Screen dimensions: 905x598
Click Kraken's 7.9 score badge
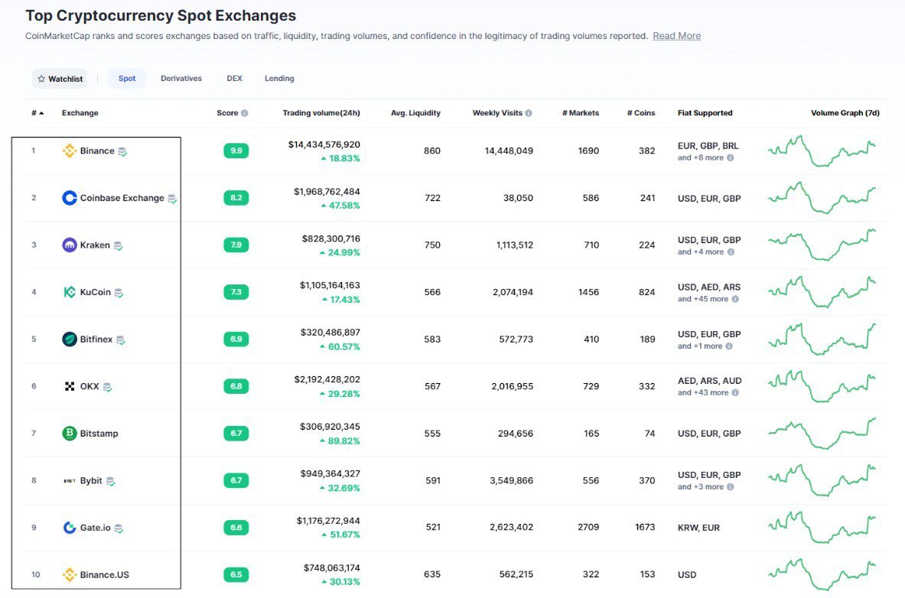pos(236,245)
